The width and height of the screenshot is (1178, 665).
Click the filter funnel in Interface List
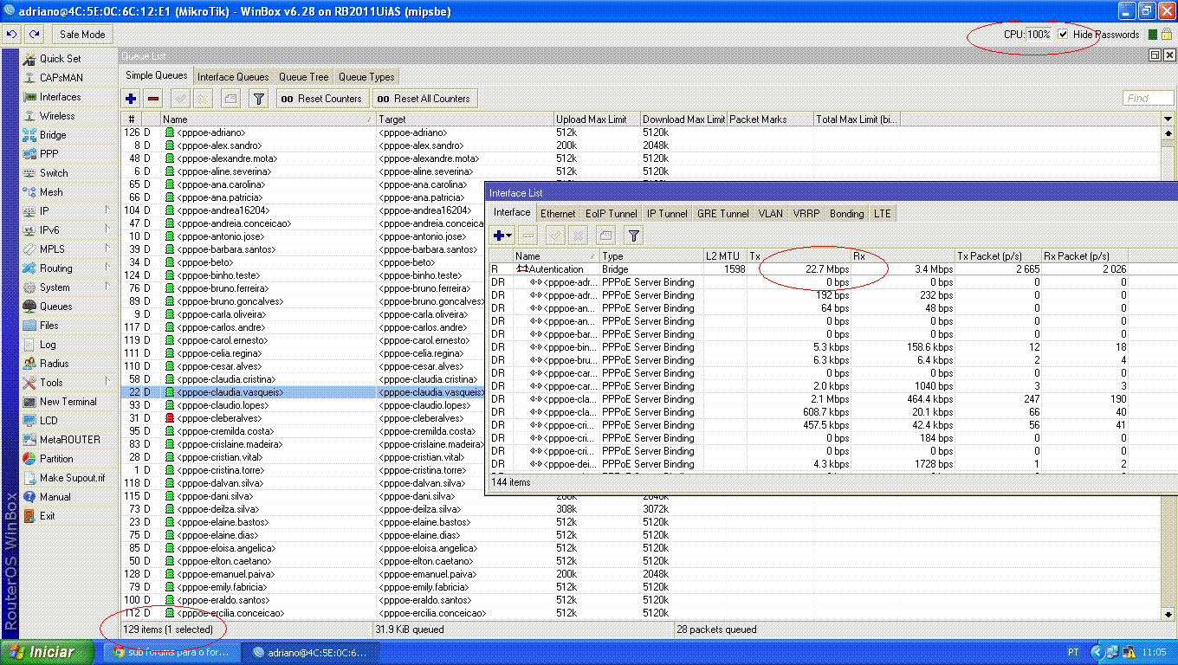pos(633,235)
